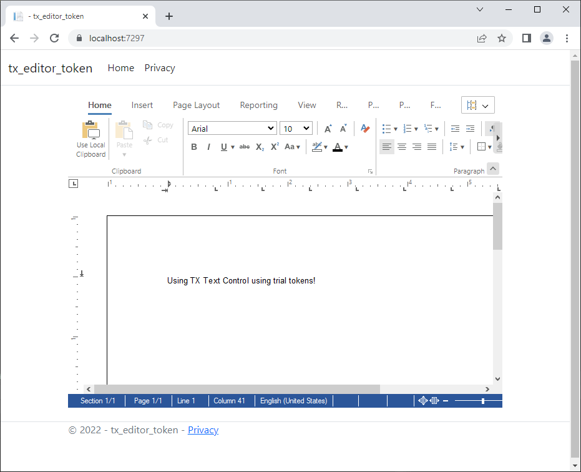The height and width of the screenshot is (472, 581).
Task: Open Font dialog launcher icon
Action: pos(370,171)
